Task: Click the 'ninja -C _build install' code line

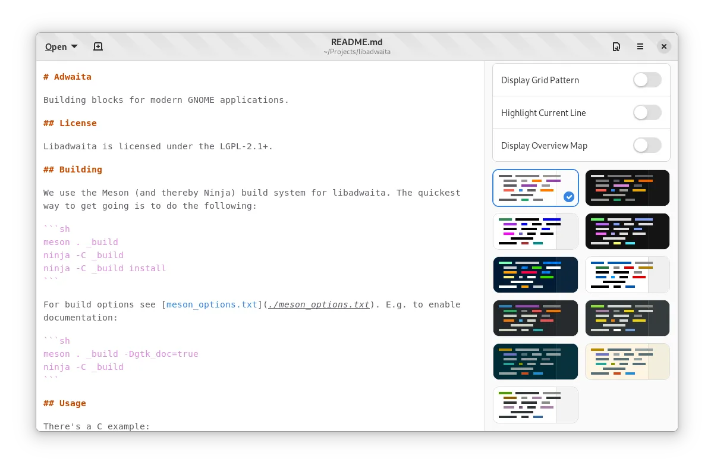Action: point(105,268)
